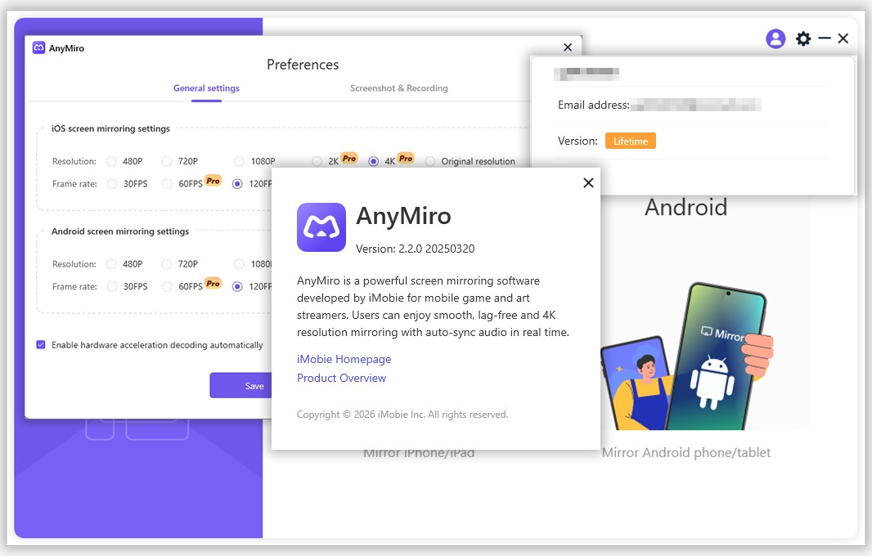The height and width of the screenshot is (556, 872).
Task: Toggle hardware acceleration decoding checkbox
Action: coord(41,345)
